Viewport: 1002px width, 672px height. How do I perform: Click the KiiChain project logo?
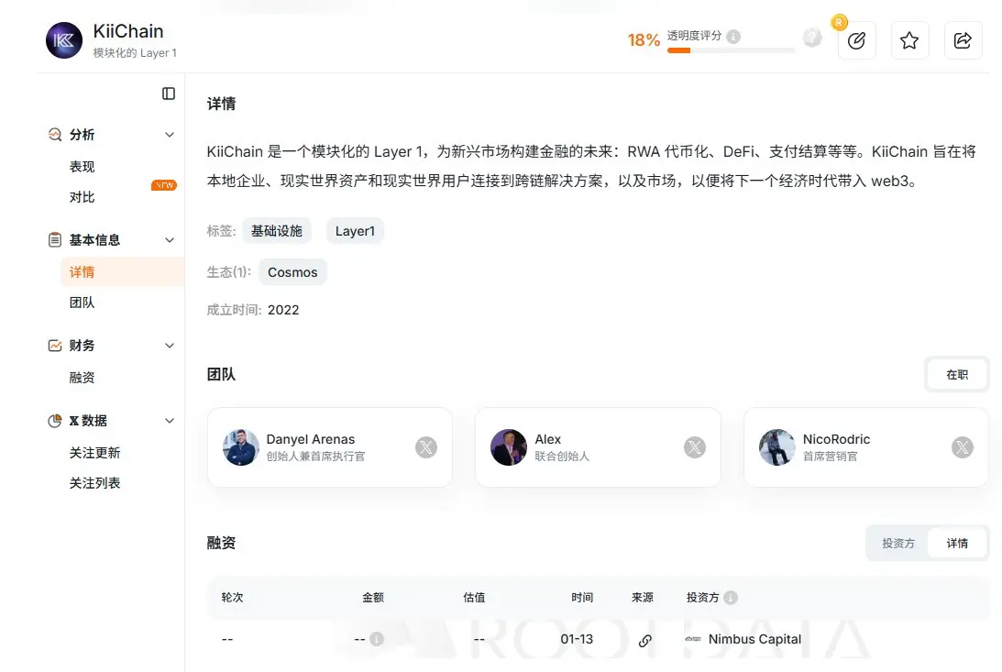pyautogui.click(x=64, y=40)
